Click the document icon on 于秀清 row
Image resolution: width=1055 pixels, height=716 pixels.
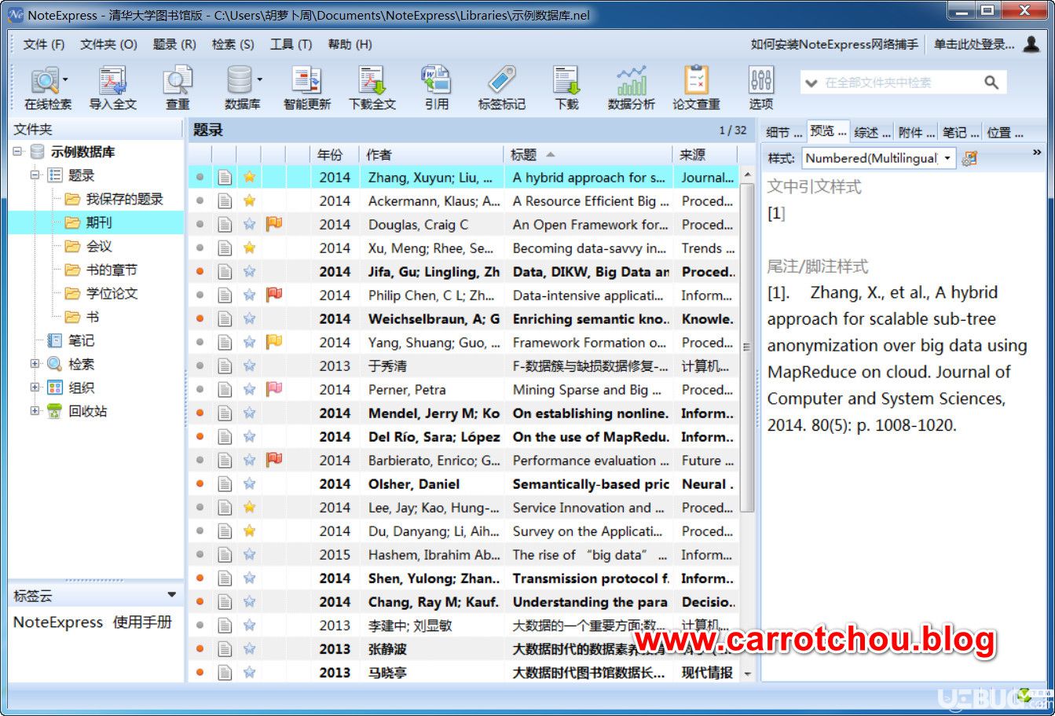(225, 366)
